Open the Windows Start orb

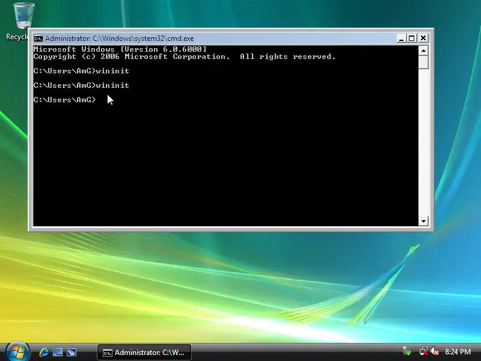(18, 351)
